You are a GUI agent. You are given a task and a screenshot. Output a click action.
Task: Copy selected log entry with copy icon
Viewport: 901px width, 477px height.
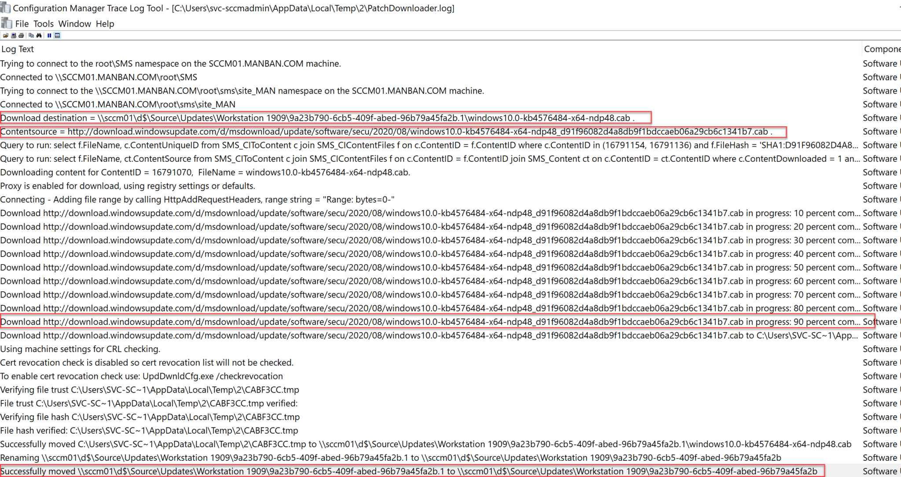pyautogui.click(x=31, y=36)
